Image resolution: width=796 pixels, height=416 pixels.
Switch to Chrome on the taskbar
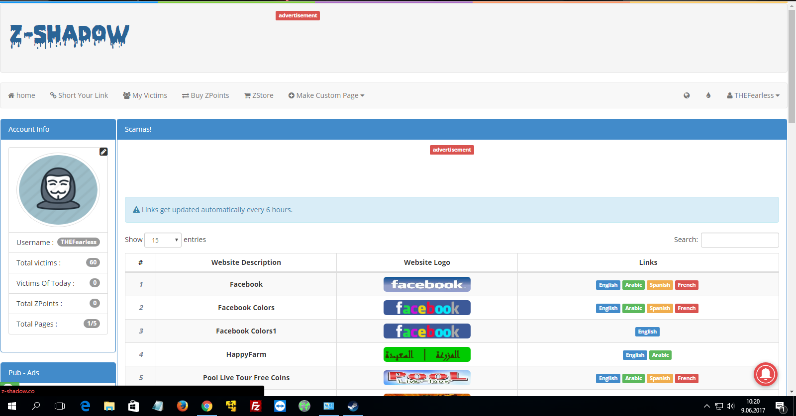pyautogui.click(x=207, y=406)
